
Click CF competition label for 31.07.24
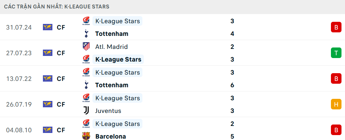tap(61, 27)
